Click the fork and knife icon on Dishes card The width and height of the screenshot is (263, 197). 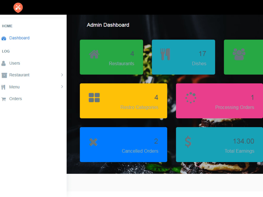[x=165, y=54]
